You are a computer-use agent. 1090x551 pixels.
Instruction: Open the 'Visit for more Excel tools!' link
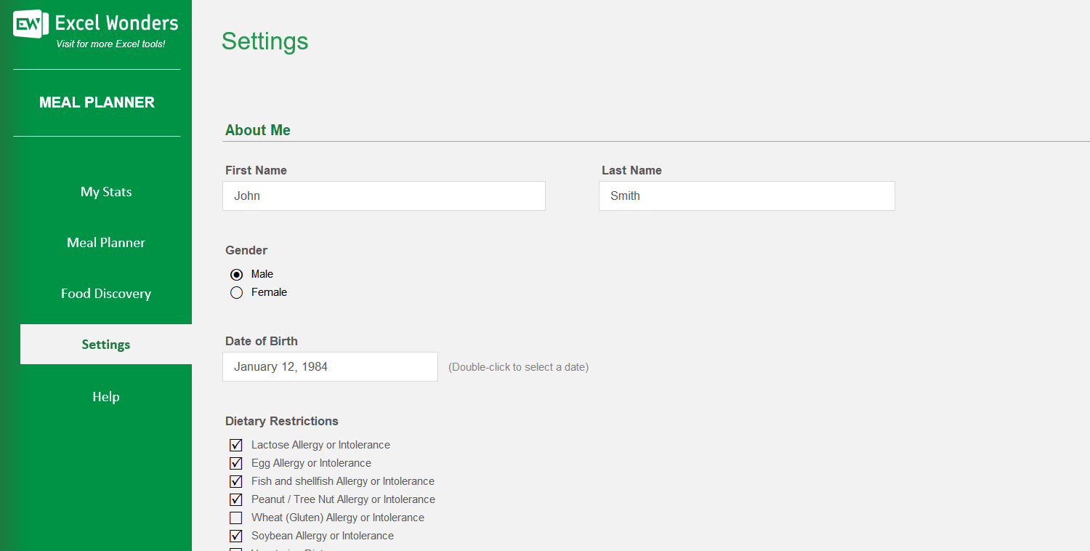click(x=110, y=44)
